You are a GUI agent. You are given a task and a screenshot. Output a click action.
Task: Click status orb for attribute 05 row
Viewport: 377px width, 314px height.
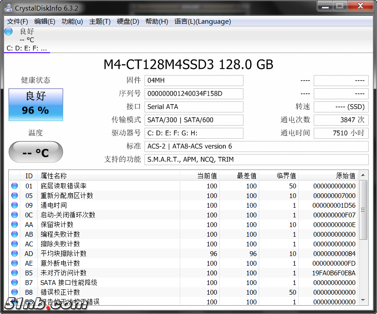[x=14, y=195]
